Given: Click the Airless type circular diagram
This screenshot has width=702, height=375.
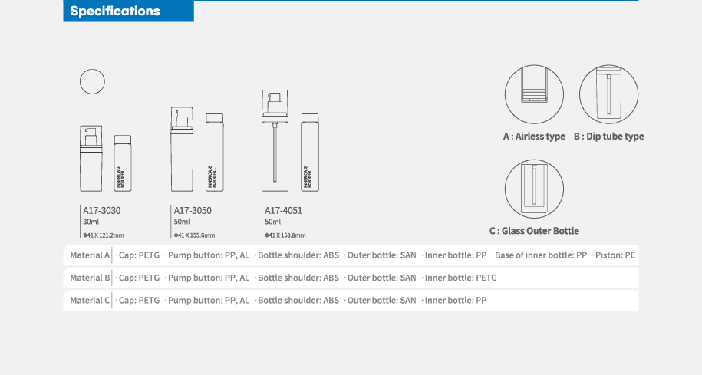Looking at the screenshot, I should (x=534, y=94).
